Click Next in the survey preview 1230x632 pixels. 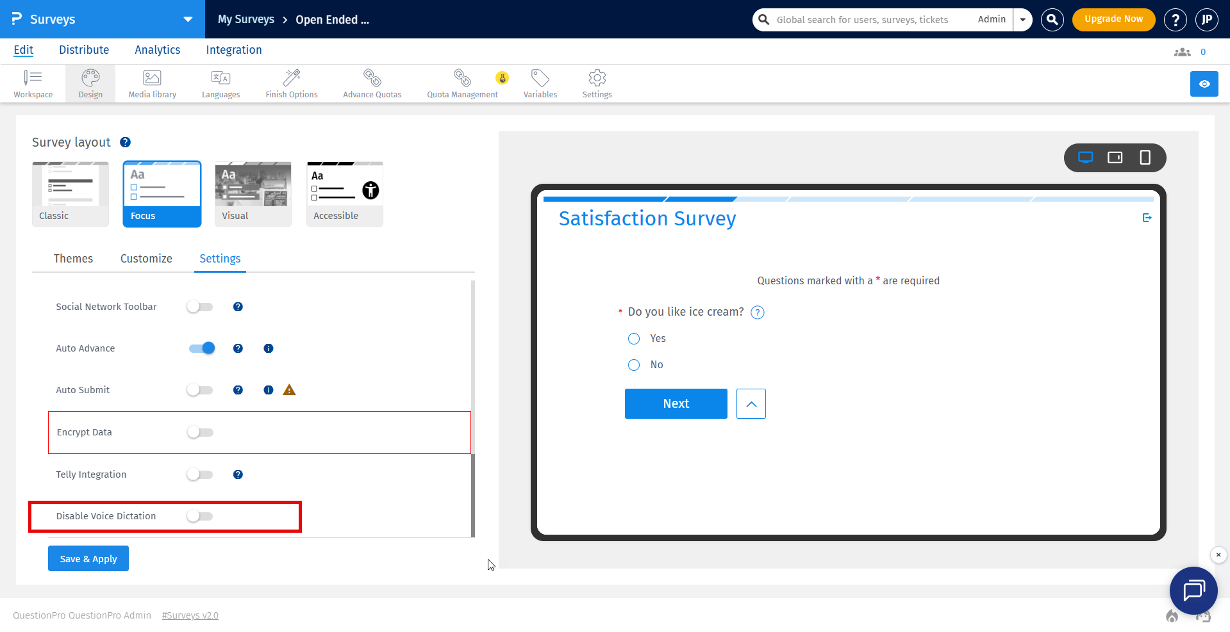(676, 404)
